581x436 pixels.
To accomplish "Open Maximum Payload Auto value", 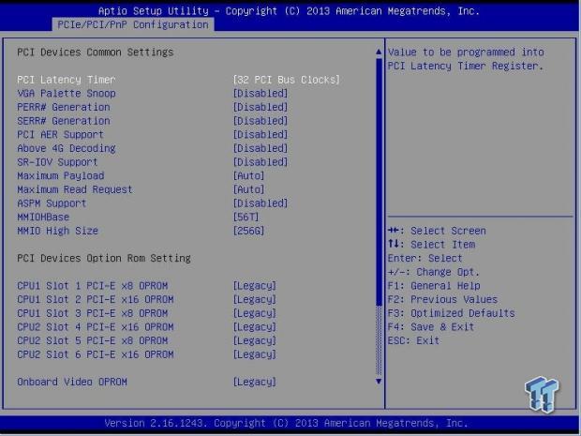I will [248, 175].
